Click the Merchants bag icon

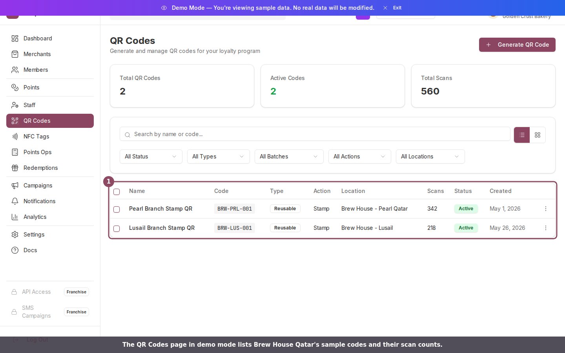[x=15, y=54]
